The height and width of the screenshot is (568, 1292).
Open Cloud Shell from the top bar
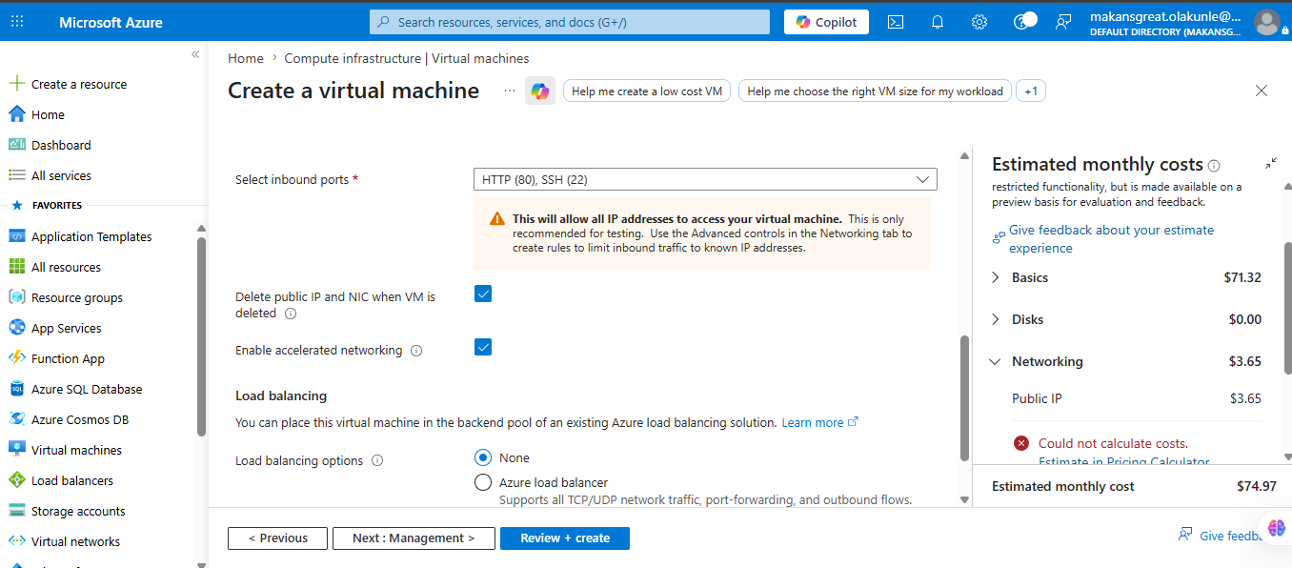[x=896, y=22]
